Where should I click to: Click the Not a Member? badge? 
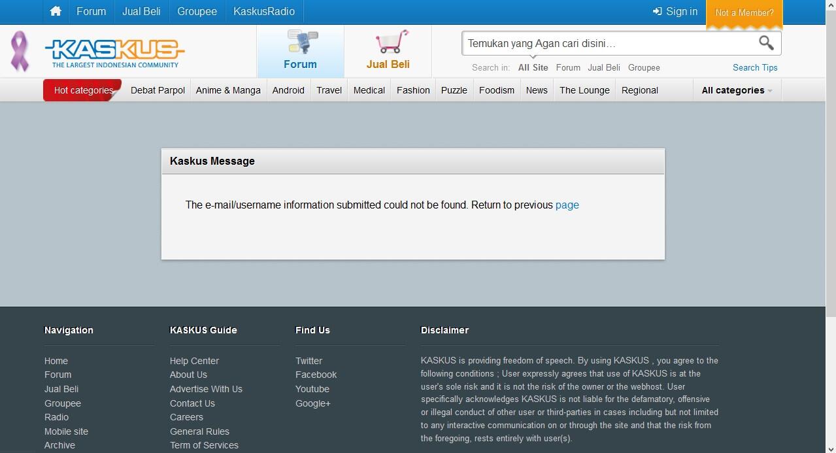pos(744,12)
